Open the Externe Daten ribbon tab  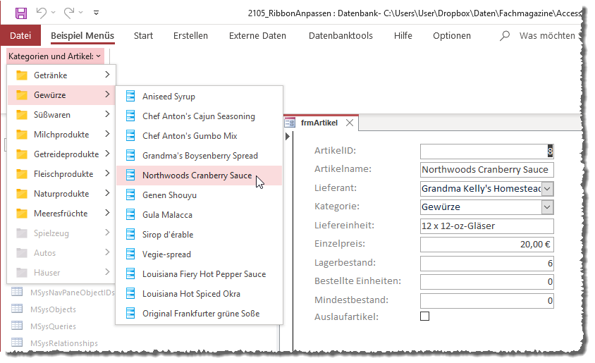click(257, 36)
